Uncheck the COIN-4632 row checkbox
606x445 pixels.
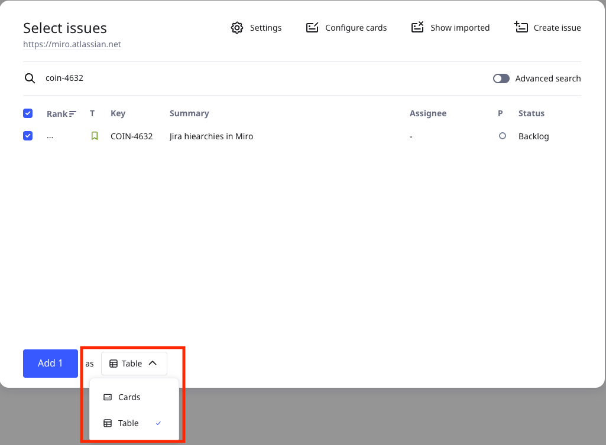pyautogui.click(x=28, y=136)
